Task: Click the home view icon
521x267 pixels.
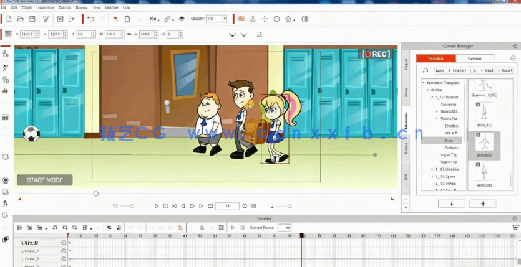Action: click(288, 19)
